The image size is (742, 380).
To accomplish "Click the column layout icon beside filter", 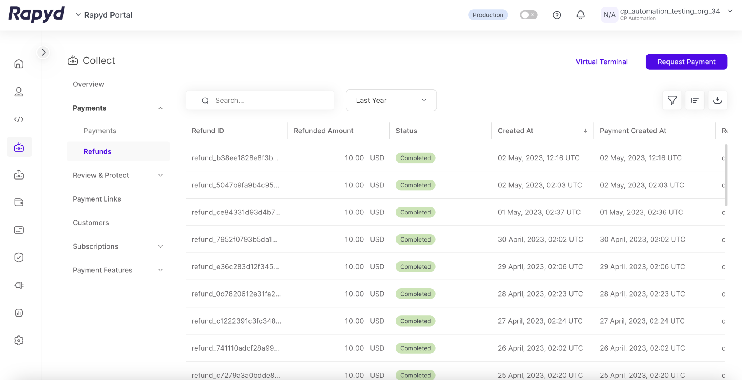I will 694,100.
